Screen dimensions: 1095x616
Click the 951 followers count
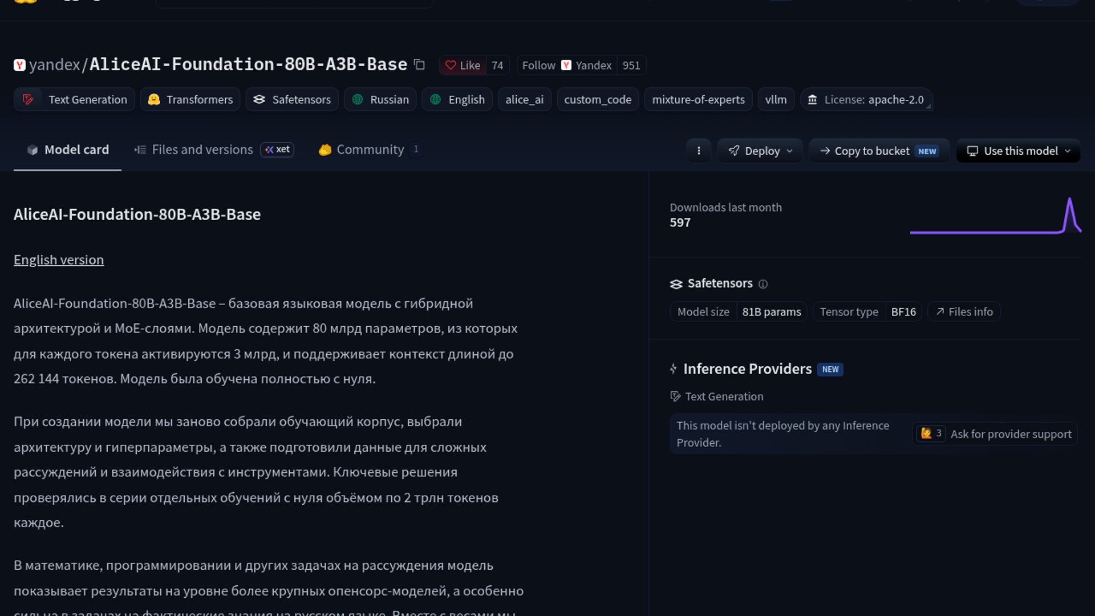[x=631, y=66]
